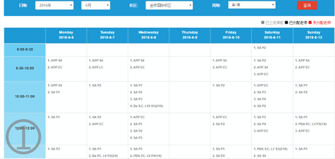Open the Ba S.C. L10 S1(2/10) class

point(148,105)
